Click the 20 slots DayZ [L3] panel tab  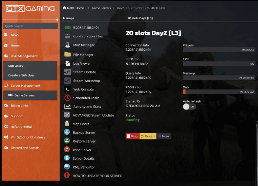[140, 18]
